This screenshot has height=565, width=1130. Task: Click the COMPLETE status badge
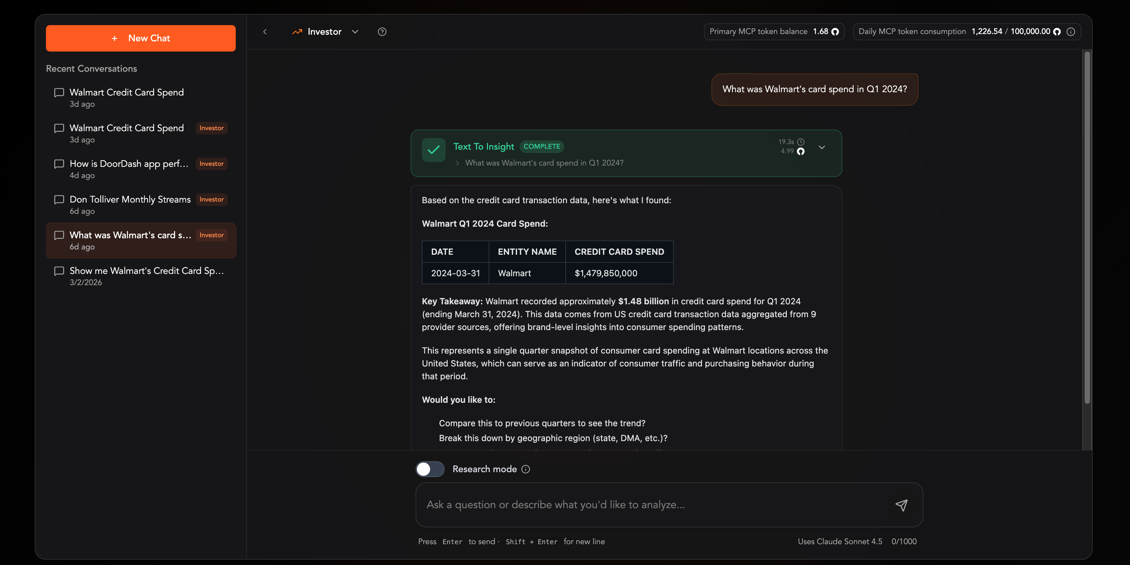point(541,146)
